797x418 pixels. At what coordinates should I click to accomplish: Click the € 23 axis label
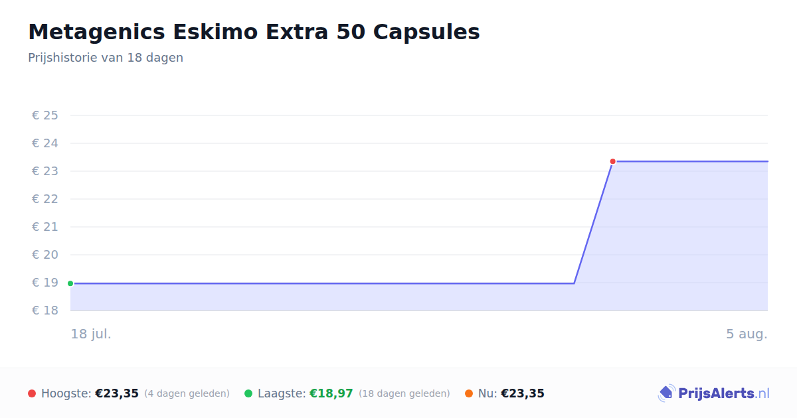[45, 171]
